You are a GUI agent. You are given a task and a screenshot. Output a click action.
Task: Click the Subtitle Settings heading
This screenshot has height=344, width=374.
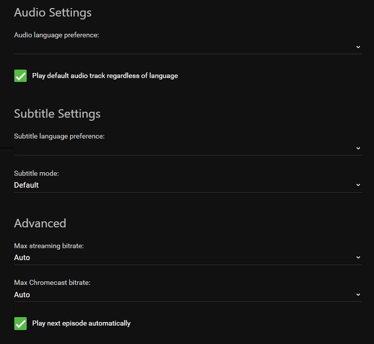(57, 114)
